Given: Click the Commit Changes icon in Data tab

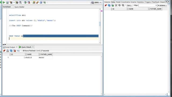Looking at the screenshot, I should (119, 5).
